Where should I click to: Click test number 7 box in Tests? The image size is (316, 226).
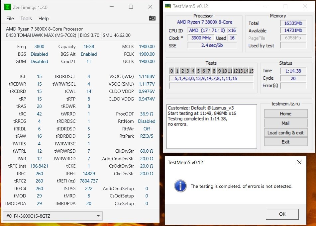click(209, 71)
